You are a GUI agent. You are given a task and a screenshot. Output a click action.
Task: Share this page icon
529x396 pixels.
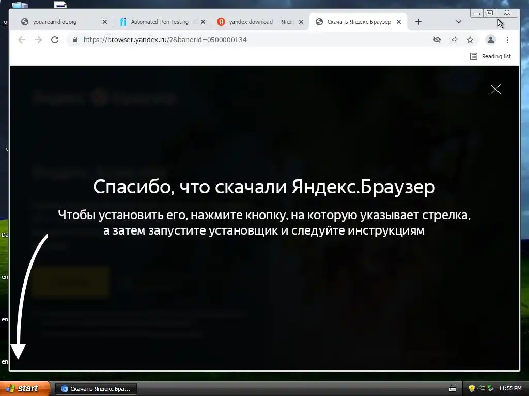[x=454, y=40]
